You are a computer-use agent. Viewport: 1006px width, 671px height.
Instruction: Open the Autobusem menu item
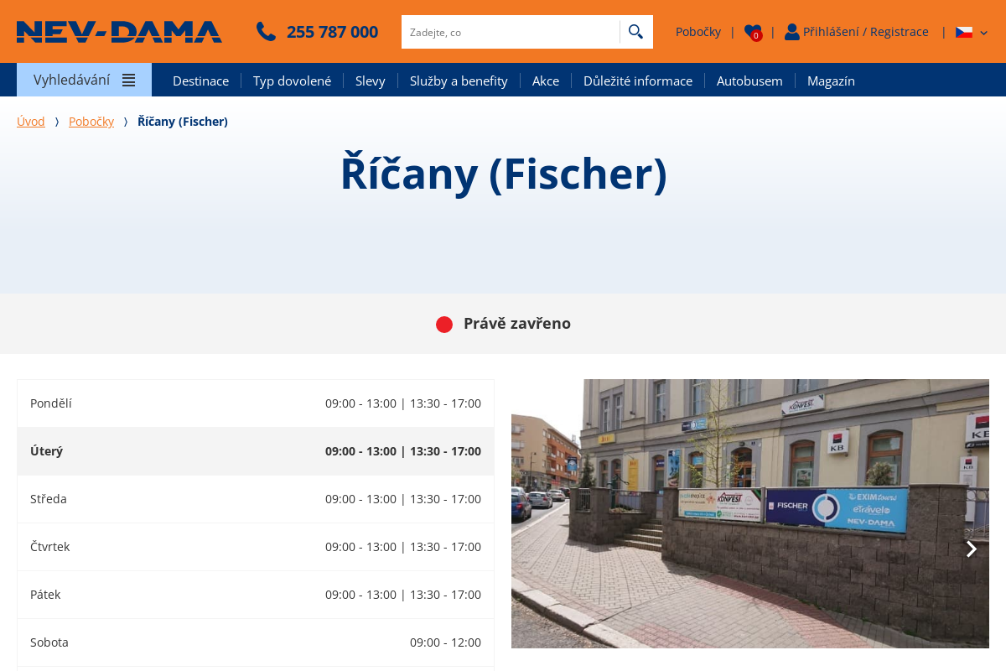[x=749, y=81]
